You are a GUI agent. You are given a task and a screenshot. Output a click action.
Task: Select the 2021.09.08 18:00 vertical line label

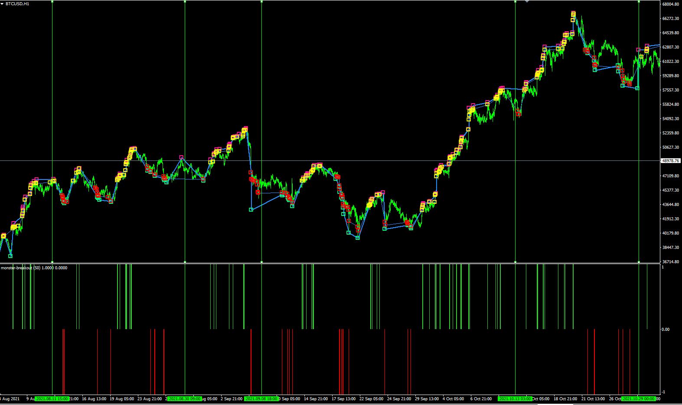pos(261,398)
